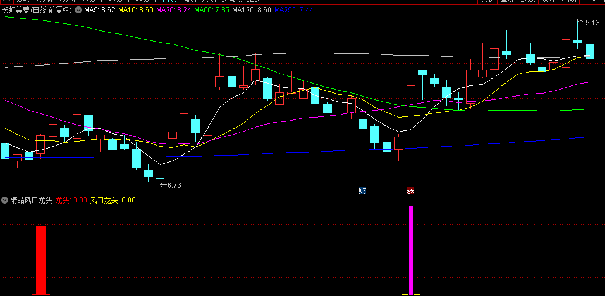Select the green MA60: 7.85 label

tap(212, 10)
